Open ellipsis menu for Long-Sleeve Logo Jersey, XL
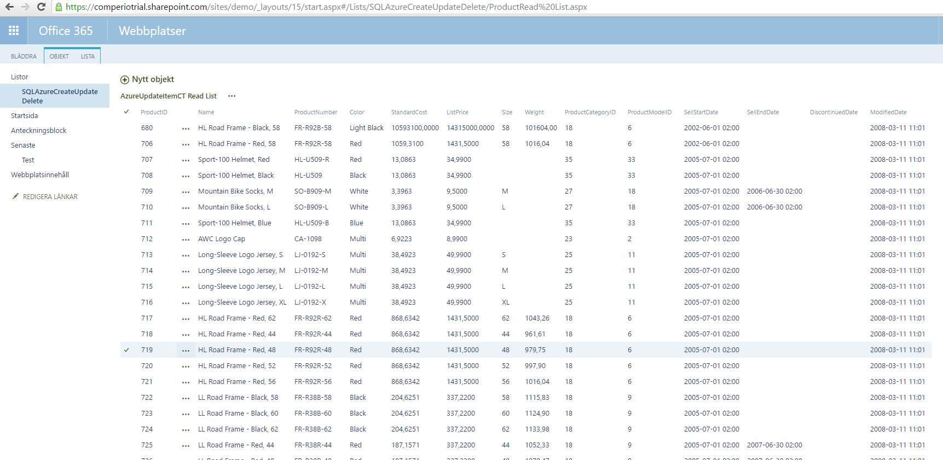Image resolution: width=943 pixels, height=460 pixels. (x=186, y=303)
